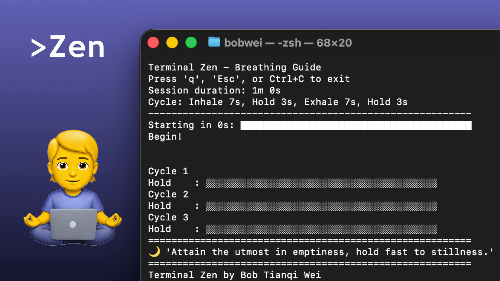The image size is (500, 281).
Task: Click the 'Cycle 2' label
Action: pyautogui.click(x=168, y=194)
